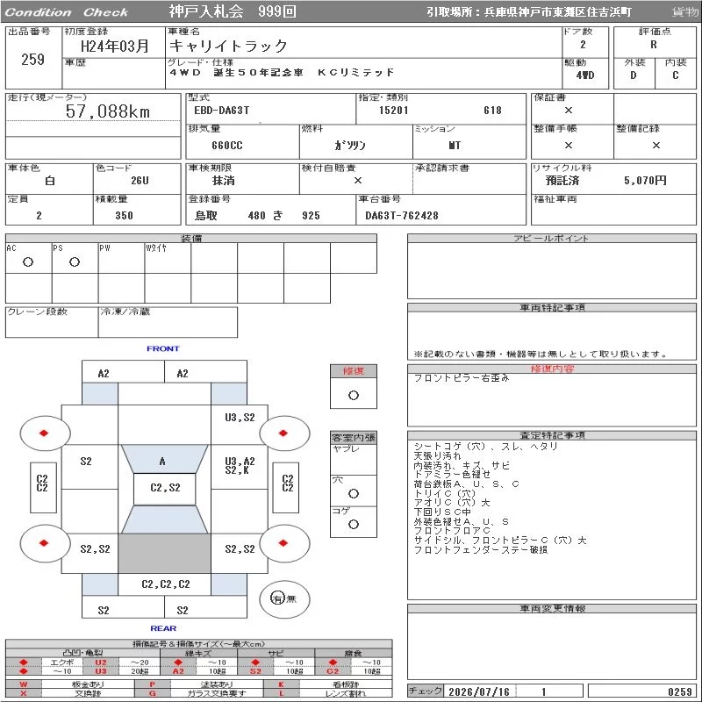This screenshot has height=702, width=702.
Task: Click the 修復 repair-history circle mark
Action: (x=354, y=396)
